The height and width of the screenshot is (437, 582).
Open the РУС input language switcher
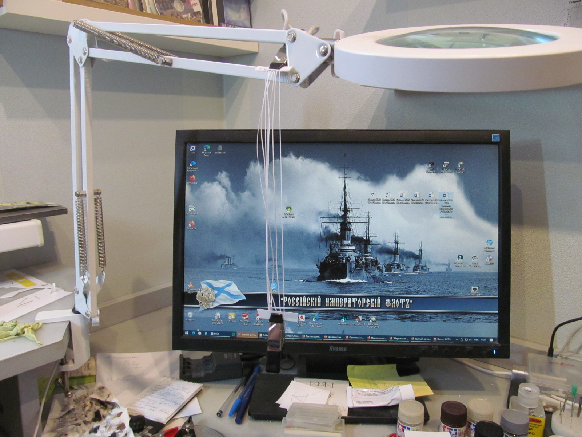pos(476,340)
